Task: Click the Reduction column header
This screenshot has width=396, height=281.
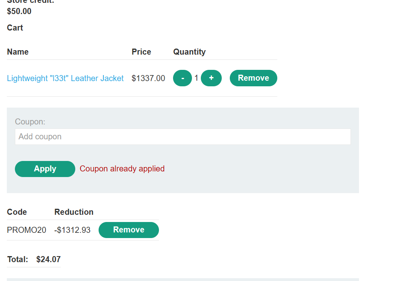Action: click(x=74, y=212)
